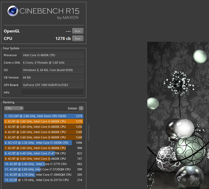Open the CPU ranking dropdown
209x189 pixels.
pyautogui.click(x=14, y=108)
